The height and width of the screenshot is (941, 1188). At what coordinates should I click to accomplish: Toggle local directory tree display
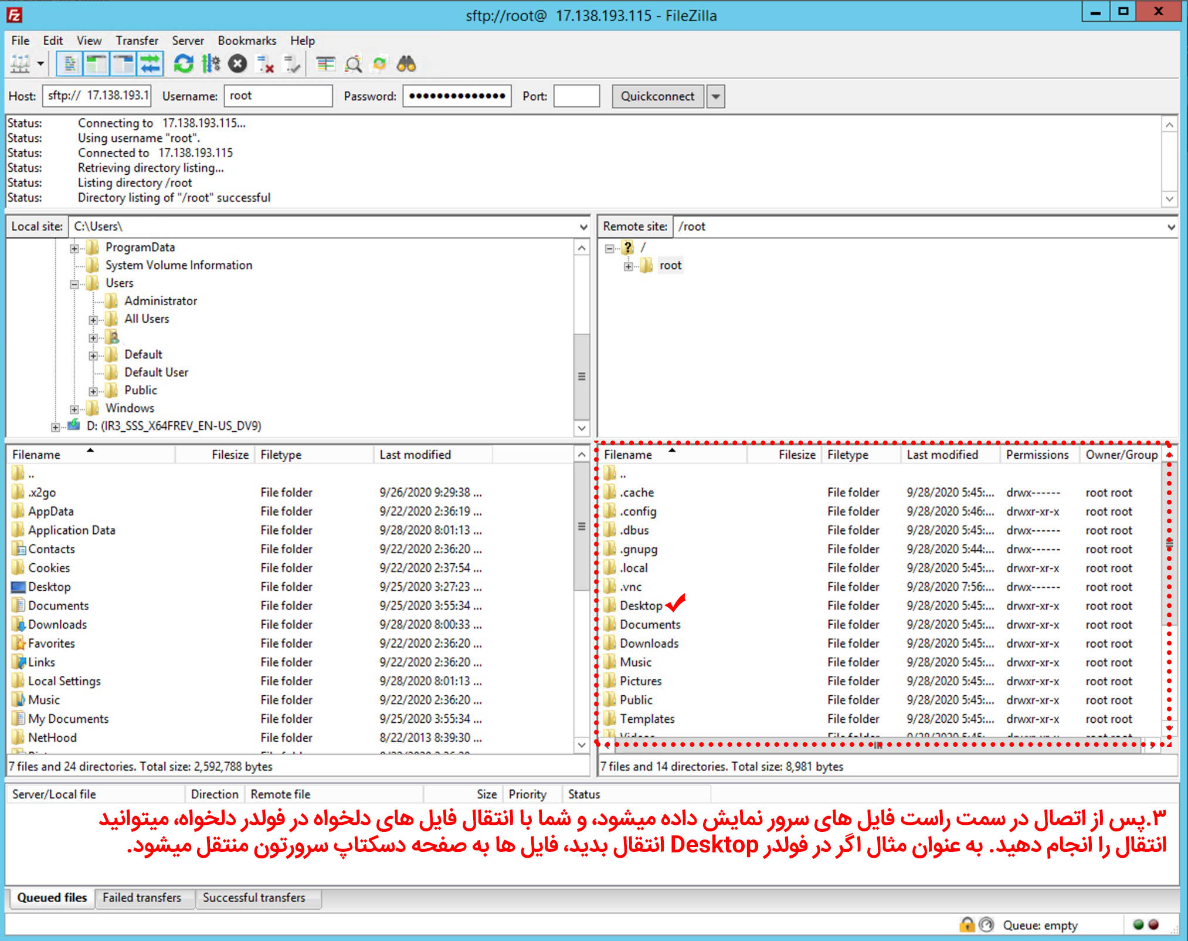(96, 64)
